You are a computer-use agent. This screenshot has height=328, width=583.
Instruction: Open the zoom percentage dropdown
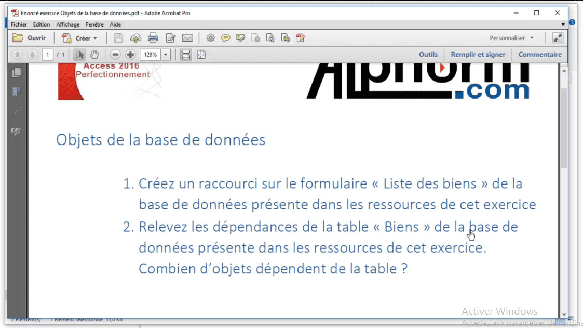pos(165,54)
